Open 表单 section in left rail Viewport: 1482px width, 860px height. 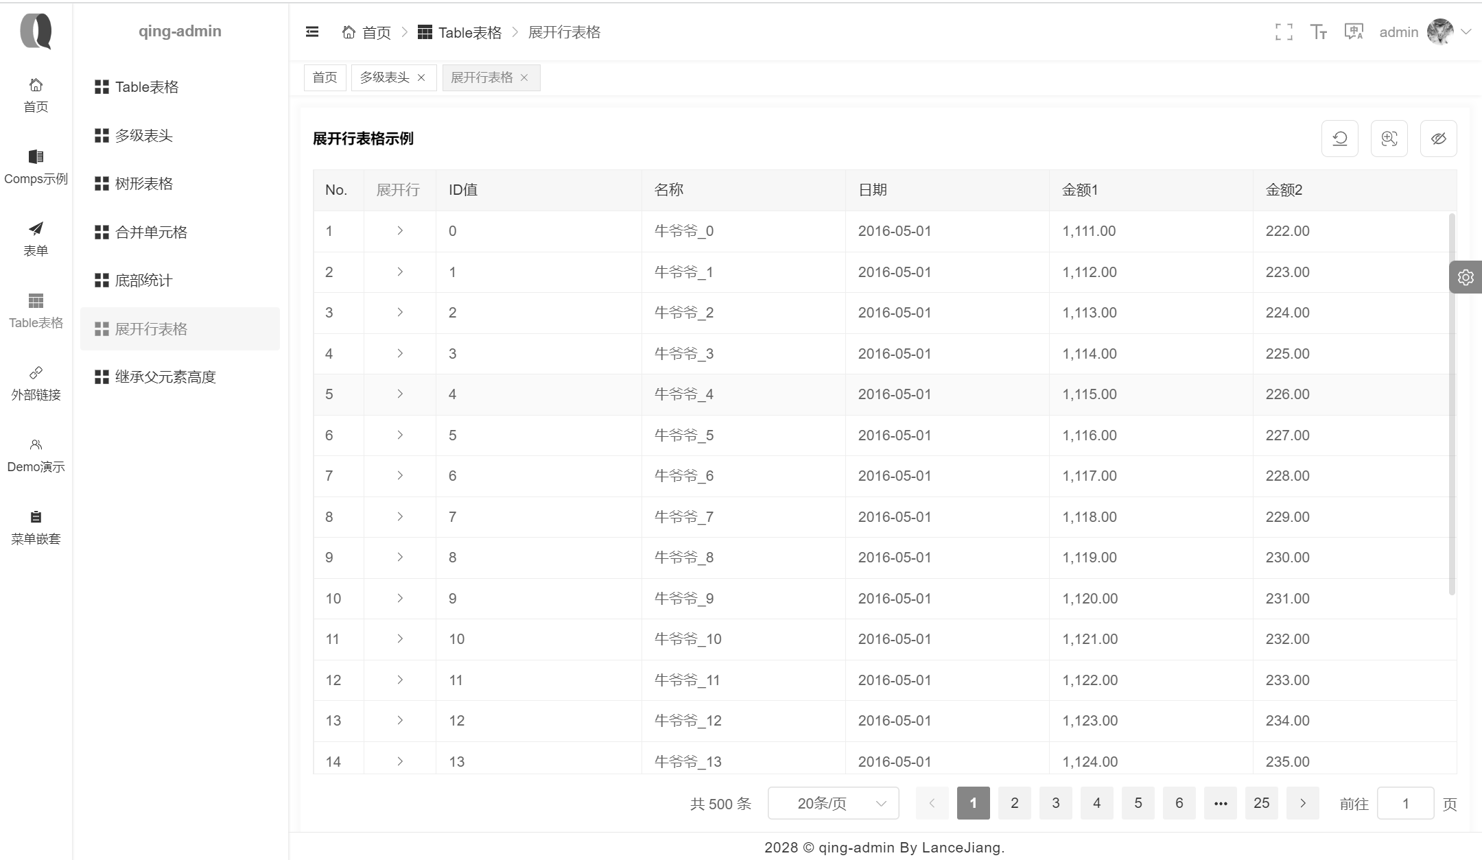[x=36, y=239]
